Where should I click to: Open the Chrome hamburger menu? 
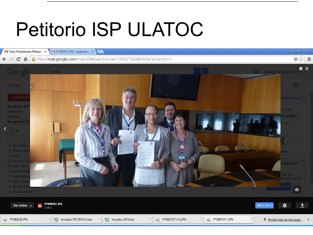pyautogui.click(x=309, y=59)
